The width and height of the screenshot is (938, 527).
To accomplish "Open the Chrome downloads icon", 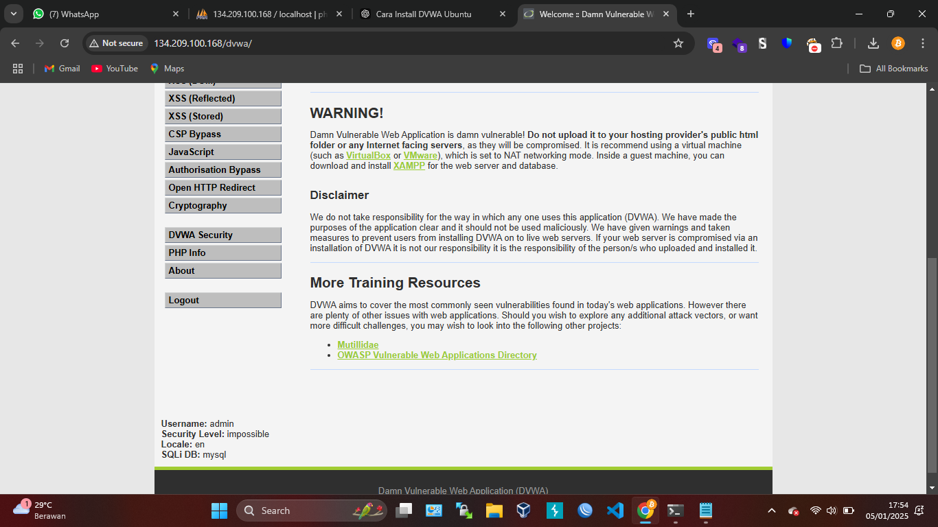I will click(873, 43).
